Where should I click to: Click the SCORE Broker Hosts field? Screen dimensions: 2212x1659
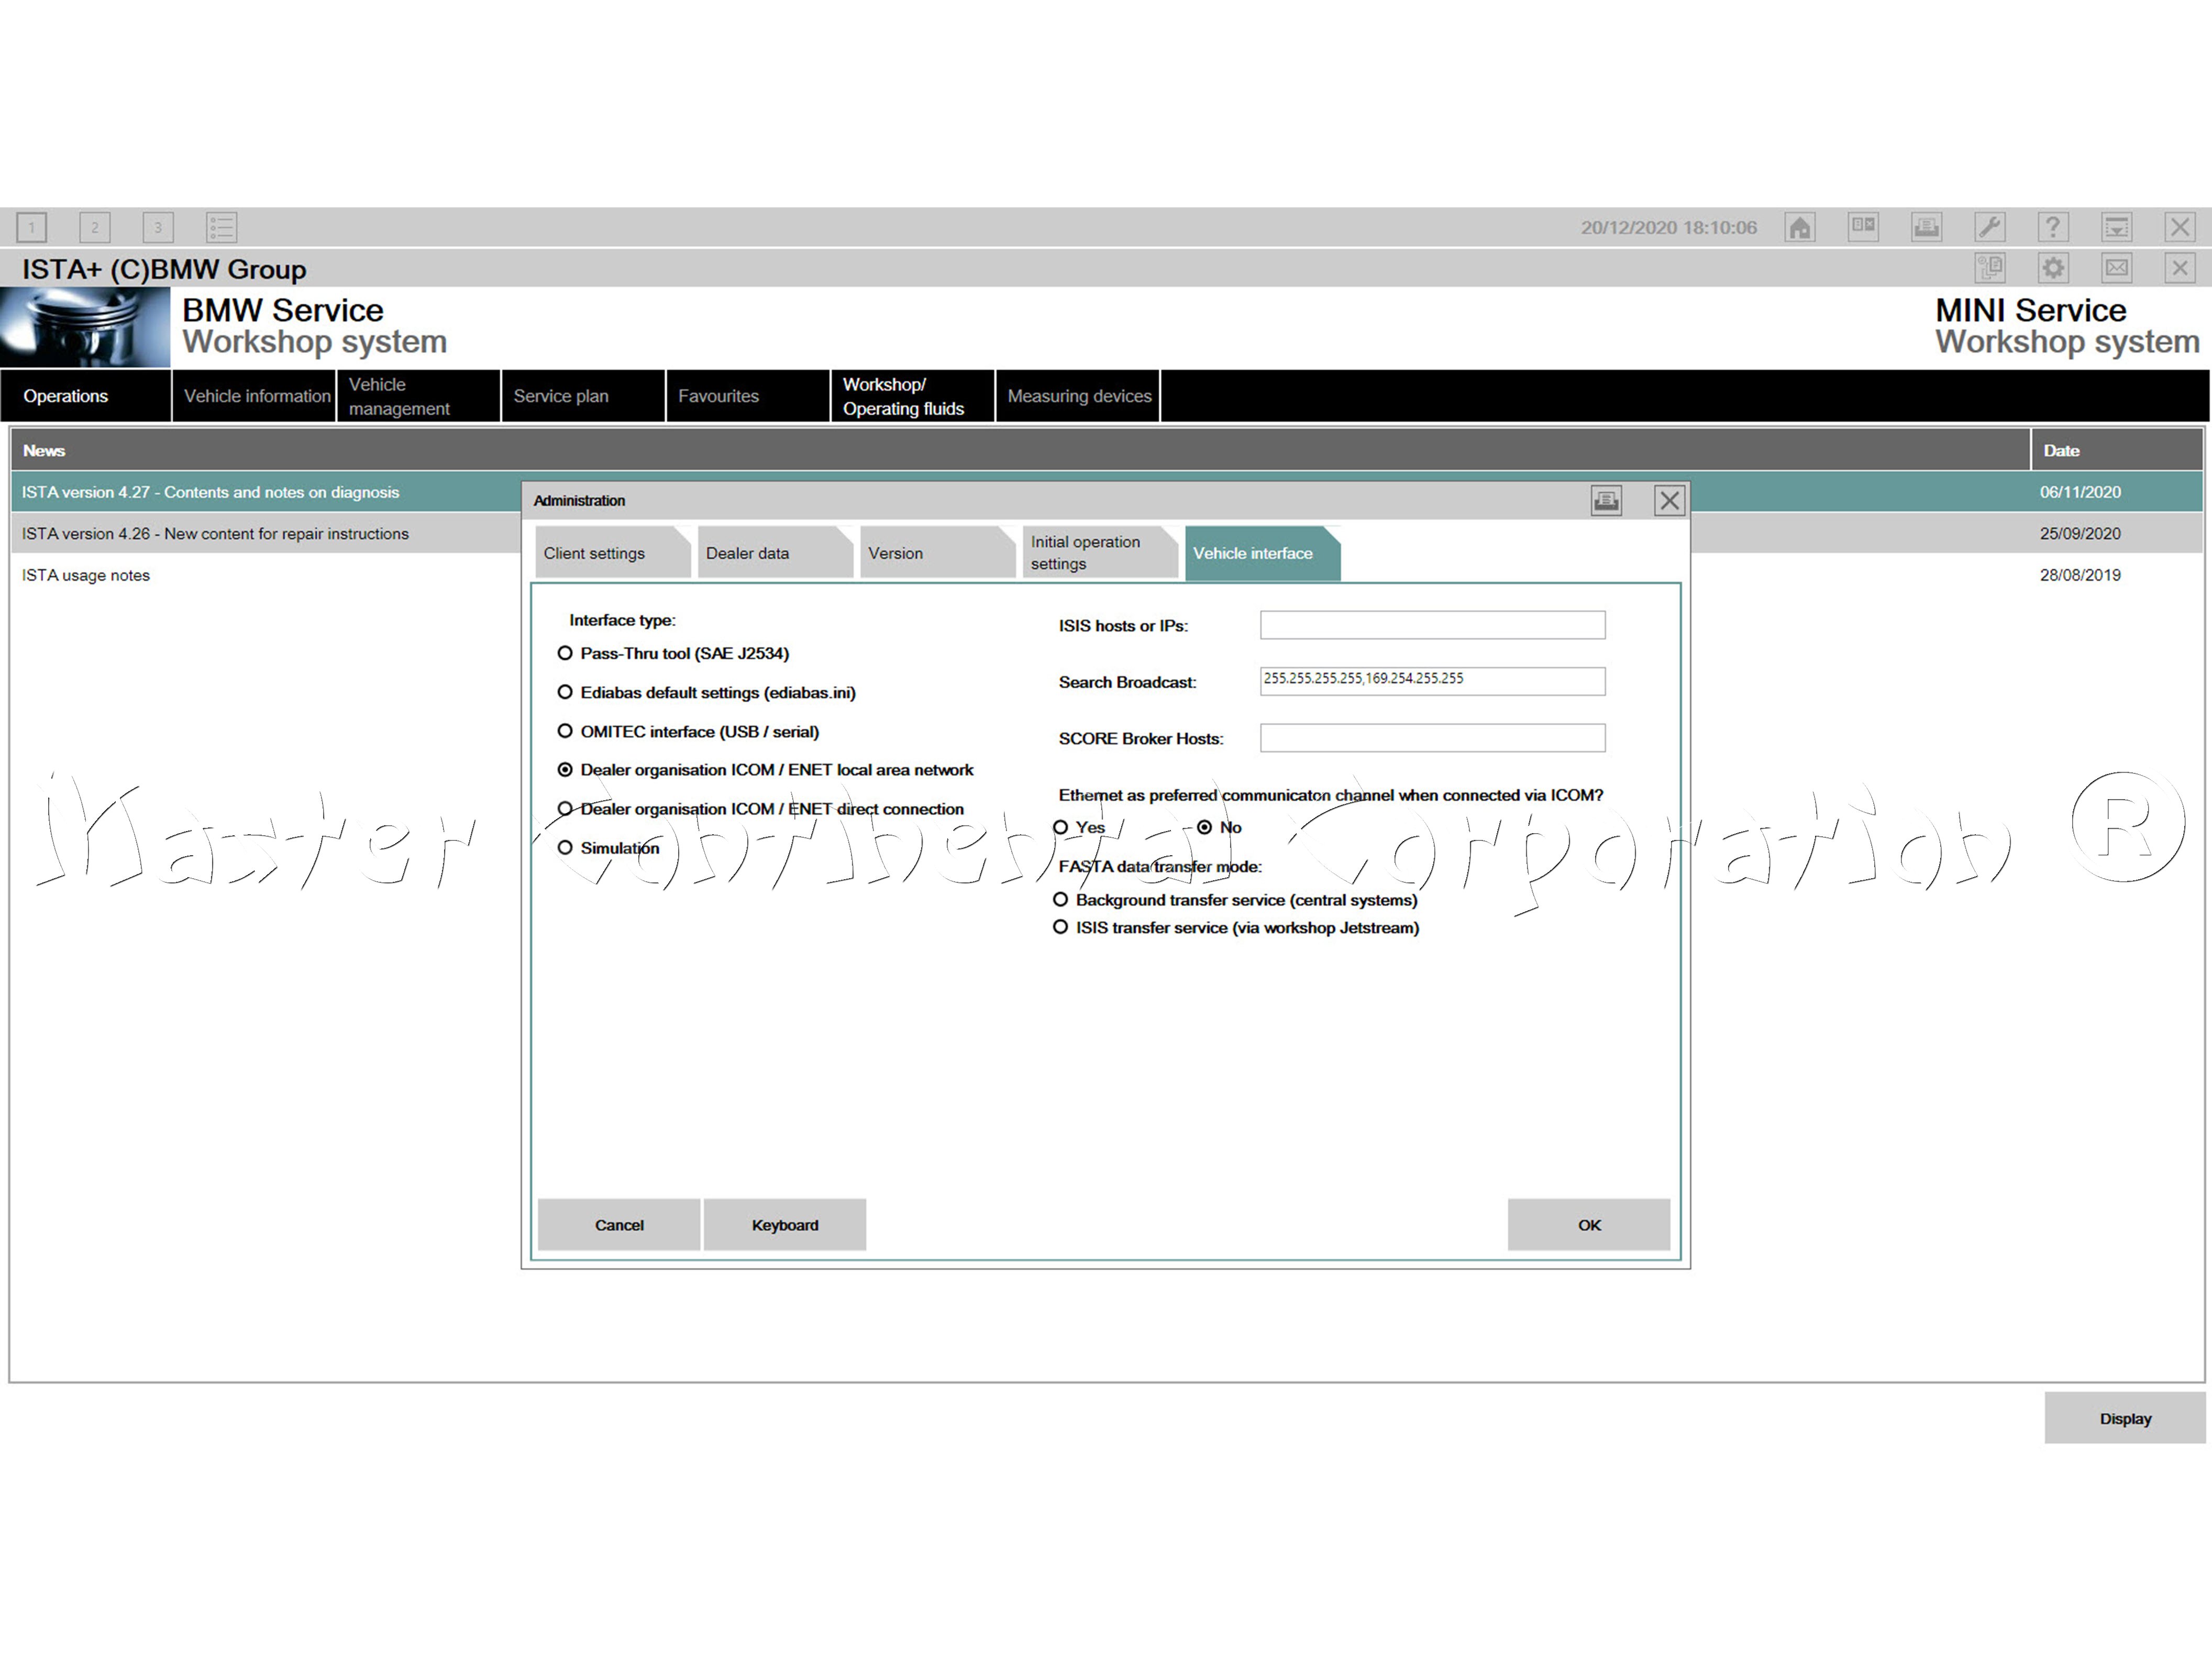1432,738
